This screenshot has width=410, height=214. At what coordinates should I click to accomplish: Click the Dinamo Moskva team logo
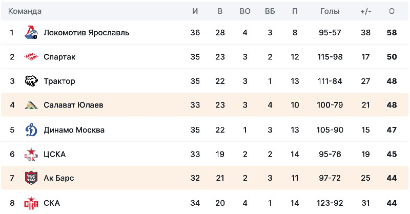tap(31, 130)
